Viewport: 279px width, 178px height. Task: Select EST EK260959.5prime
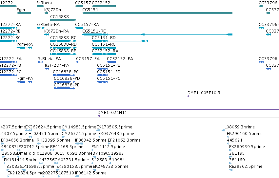click(x=247, y=147)
